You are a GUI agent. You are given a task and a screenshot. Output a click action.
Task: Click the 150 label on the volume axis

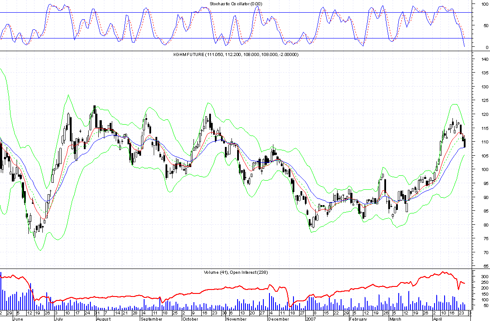coord(485,294)
